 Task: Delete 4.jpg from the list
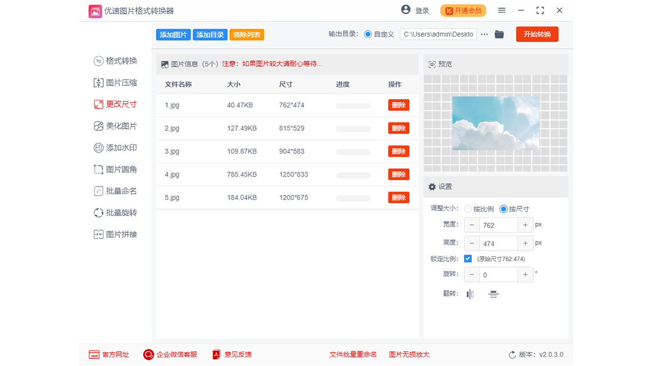click(x=399, y=174)
